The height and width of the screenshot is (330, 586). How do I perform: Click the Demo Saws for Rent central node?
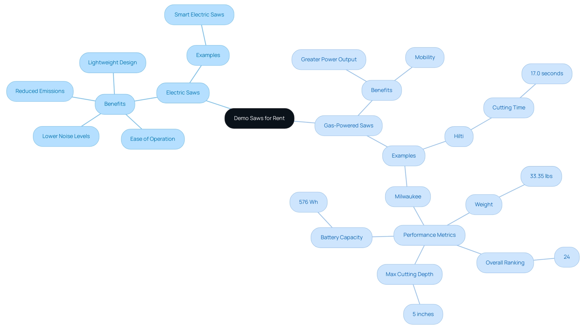259,118
